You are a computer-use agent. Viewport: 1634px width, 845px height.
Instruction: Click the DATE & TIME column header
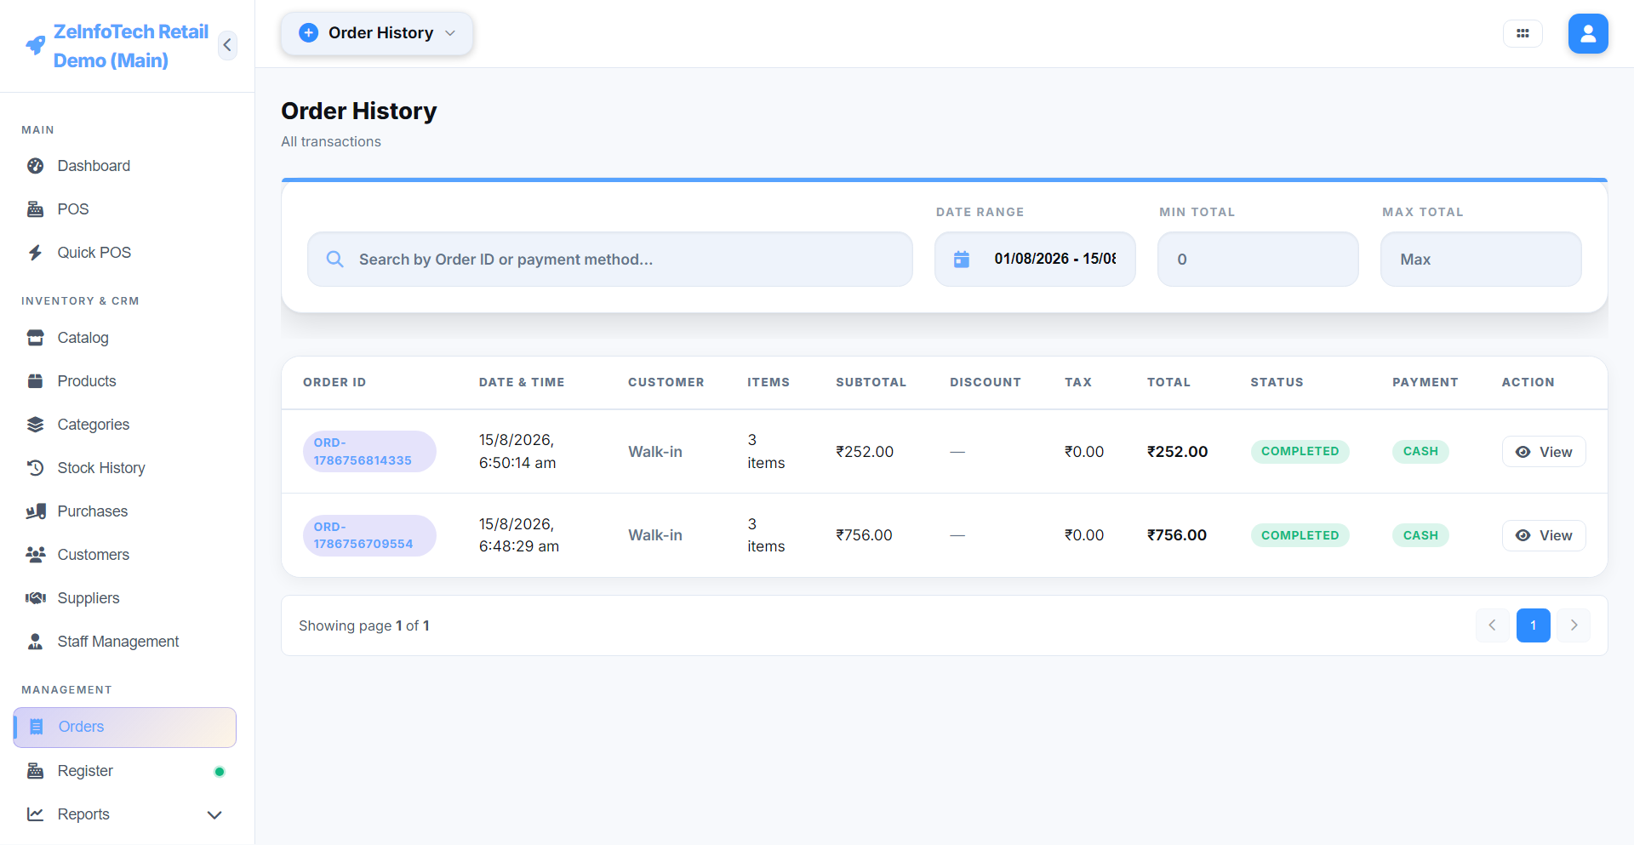click(x=522, y=383)
